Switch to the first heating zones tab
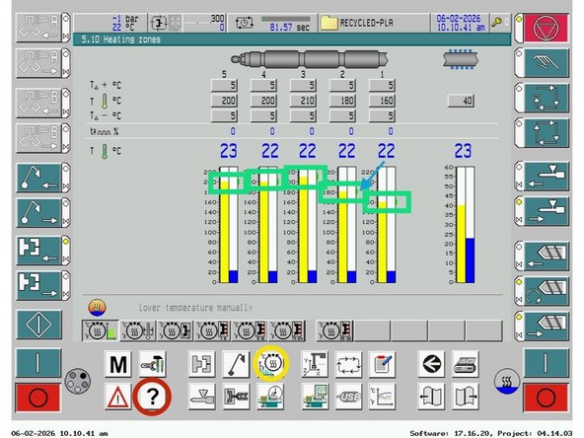Viewport: 584px width, 438px height. (x=101, y=330)
